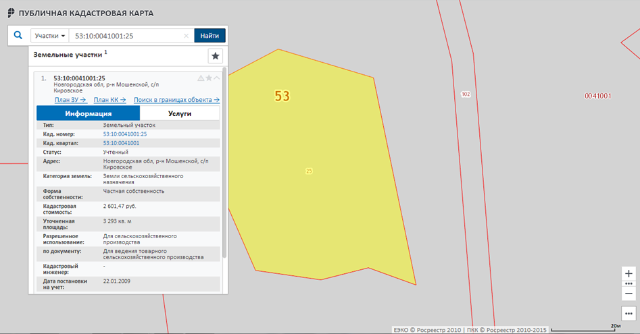Zoom out the map with minus

[629, 294]
